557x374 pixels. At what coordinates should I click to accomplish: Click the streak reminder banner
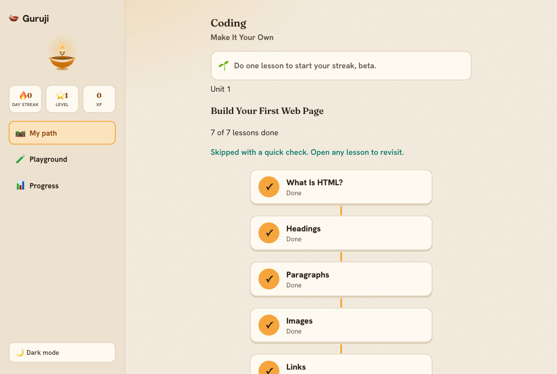341,66
